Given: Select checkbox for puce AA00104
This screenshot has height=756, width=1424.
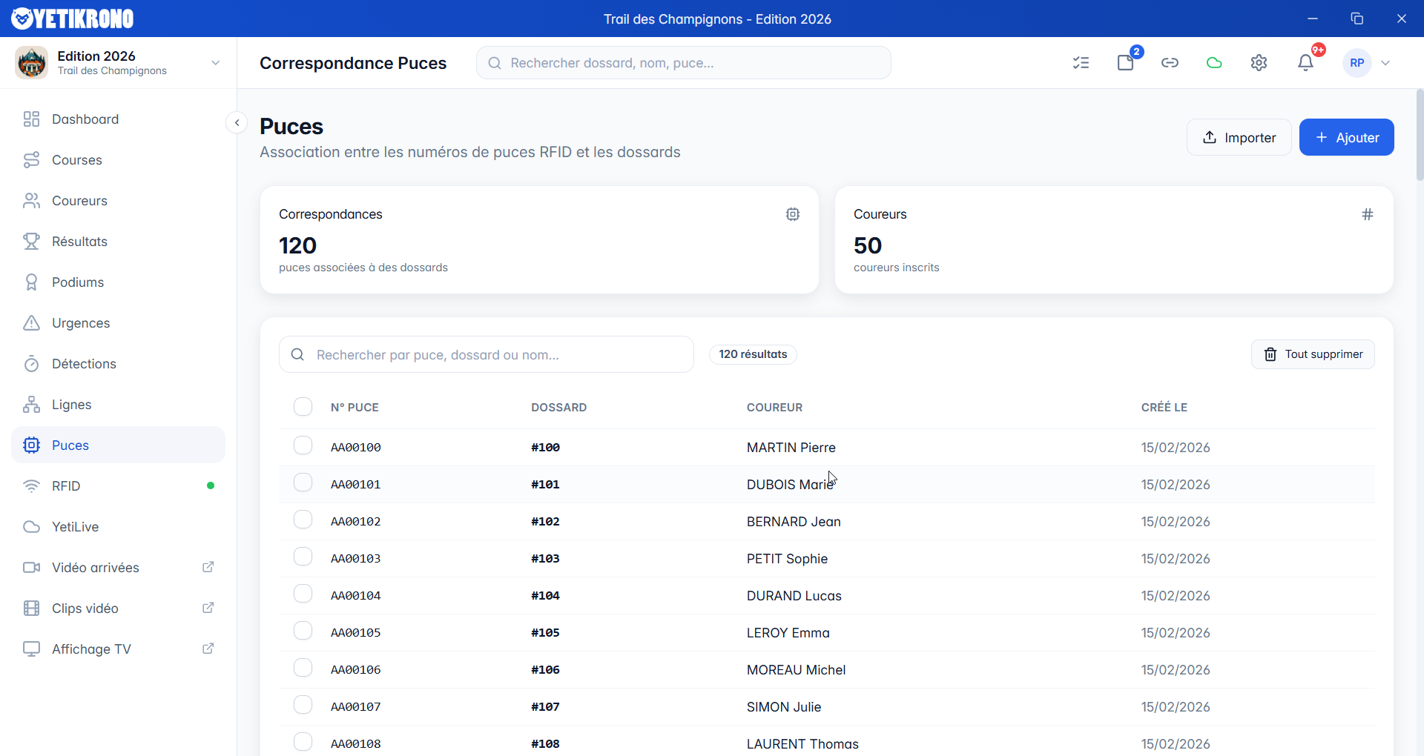Looking at the screenshot, I should (x=303, y=594).
